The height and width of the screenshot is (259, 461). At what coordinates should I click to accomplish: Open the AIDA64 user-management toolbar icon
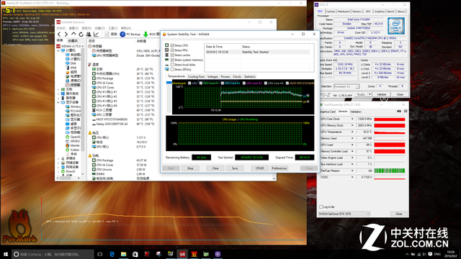click(89, 35)
